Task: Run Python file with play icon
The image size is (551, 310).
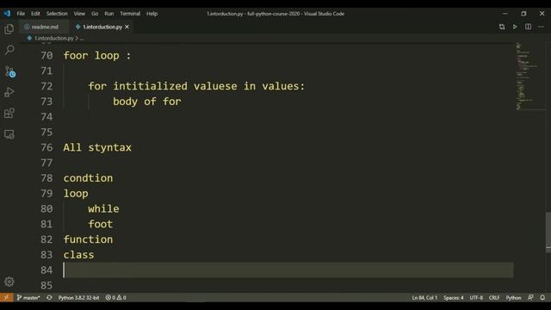Action: coord(515,27)
